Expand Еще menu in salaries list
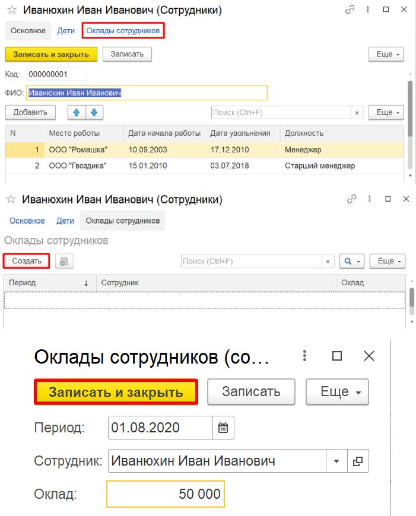Viewport: 416px width, 516px height. 388,262
